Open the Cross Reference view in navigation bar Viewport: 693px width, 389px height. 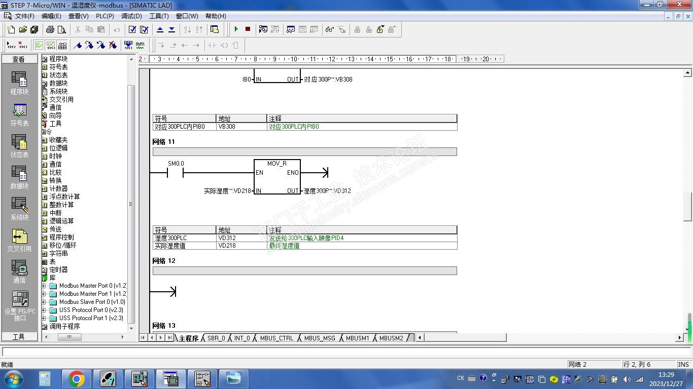pos(19,241)
